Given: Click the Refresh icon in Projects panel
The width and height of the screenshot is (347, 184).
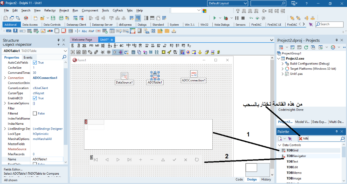Looking at the screenshot, I should 306,47.
